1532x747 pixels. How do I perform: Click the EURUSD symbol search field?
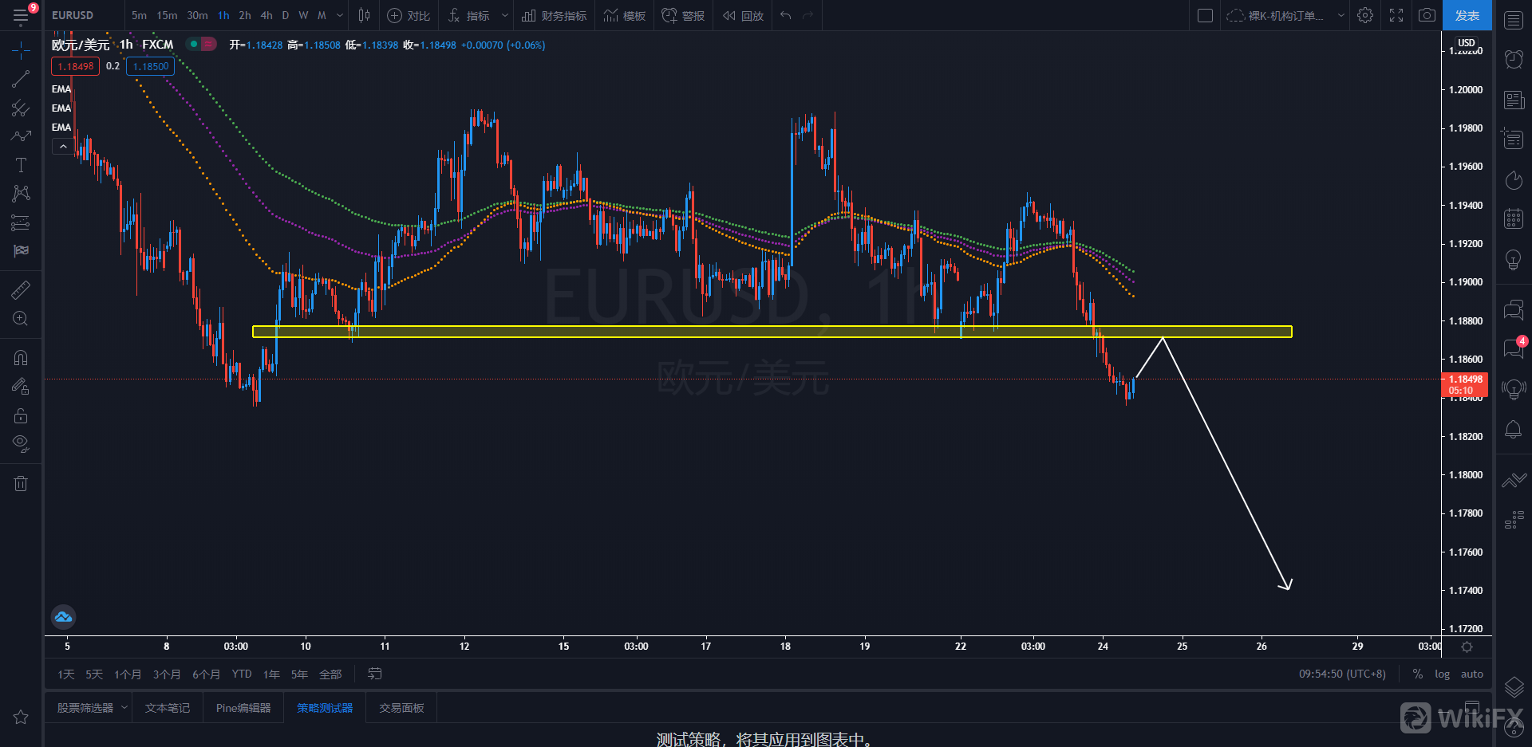73,15
